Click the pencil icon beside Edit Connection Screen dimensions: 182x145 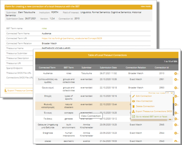coord(133,96)
